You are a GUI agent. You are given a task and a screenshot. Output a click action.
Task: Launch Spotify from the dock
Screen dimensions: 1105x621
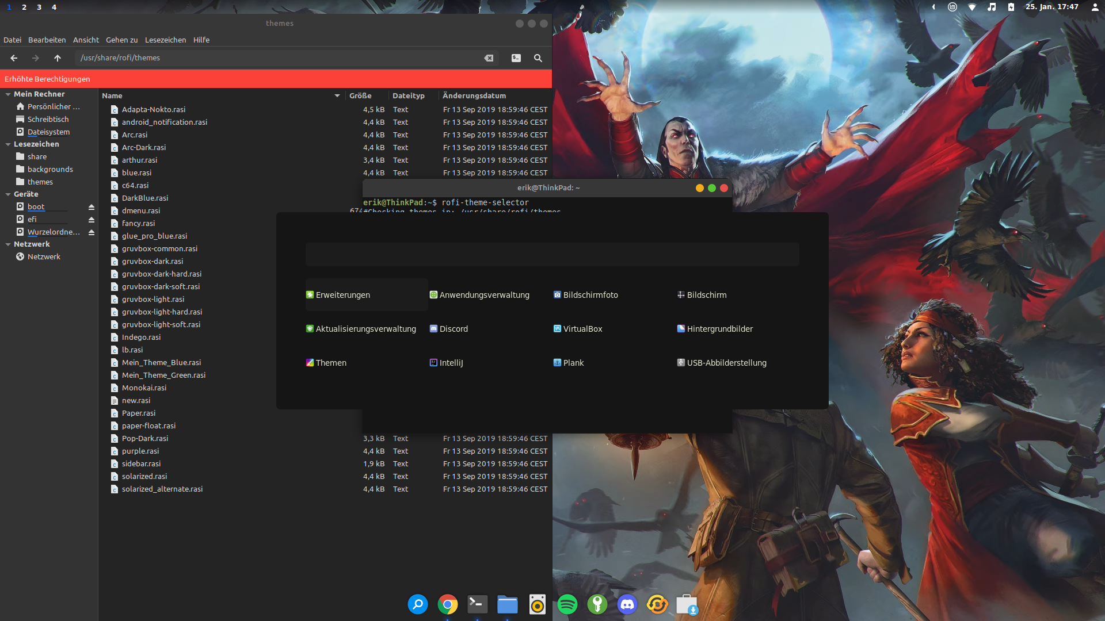coord(567,604)
